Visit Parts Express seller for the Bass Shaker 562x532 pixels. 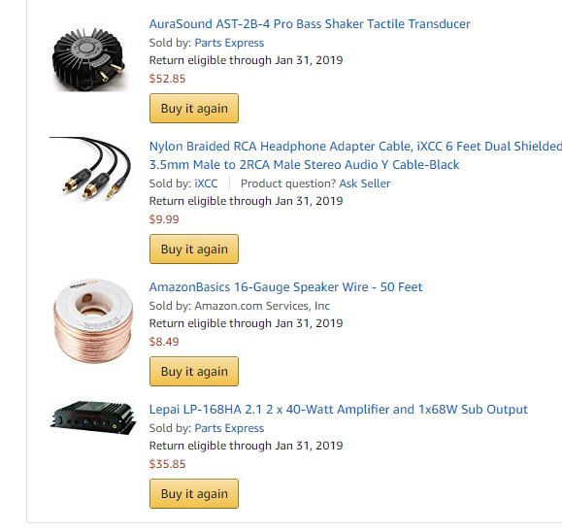(229, 43)
